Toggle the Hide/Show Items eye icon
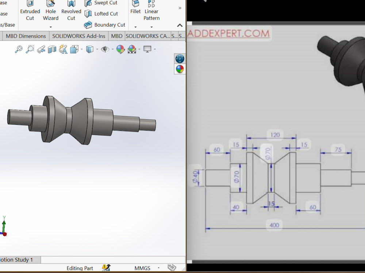The image size is (365, 273). pyautogui.click(x=105, y=49)
